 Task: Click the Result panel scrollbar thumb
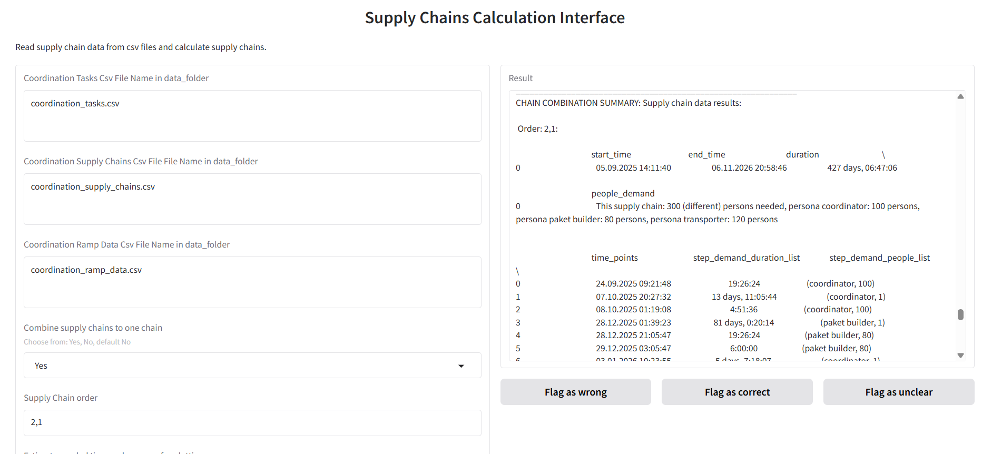click(960, 314)
